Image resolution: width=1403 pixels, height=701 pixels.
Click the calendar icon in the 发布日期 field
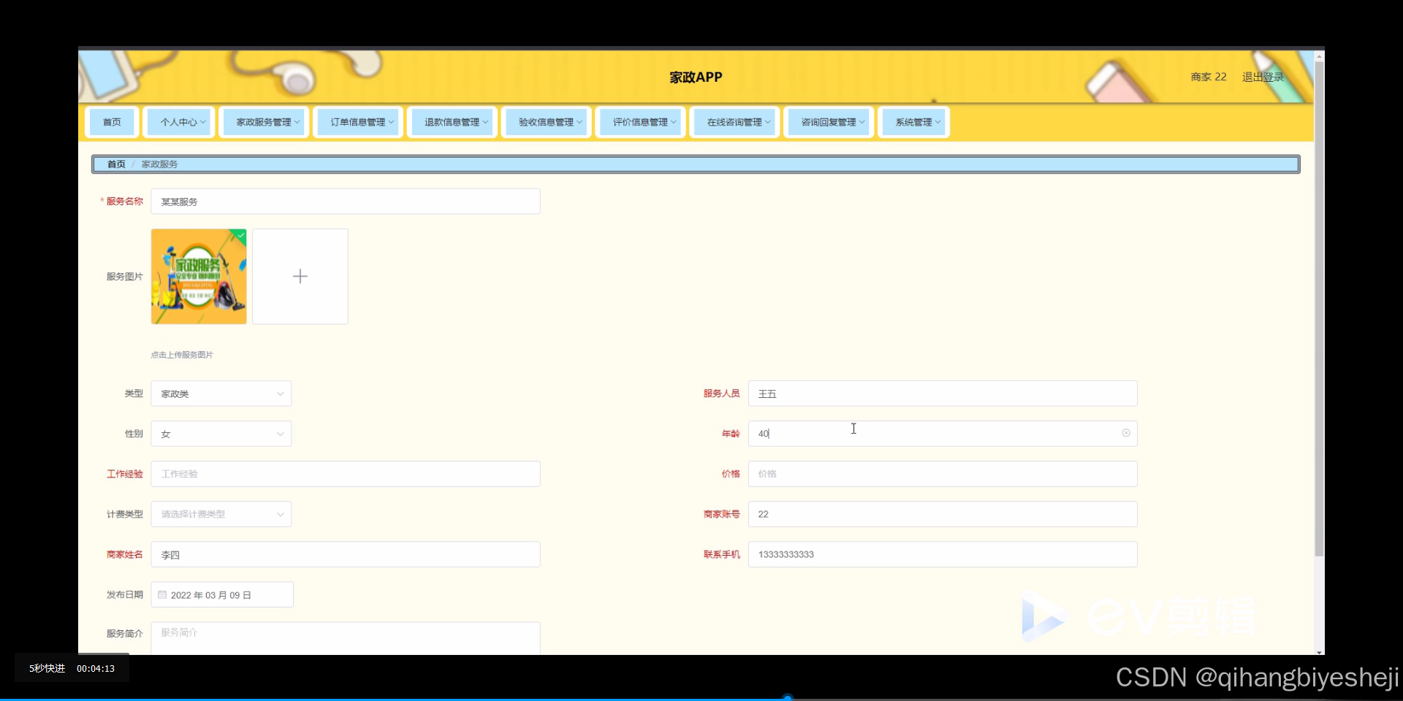(x=161, y=594)
